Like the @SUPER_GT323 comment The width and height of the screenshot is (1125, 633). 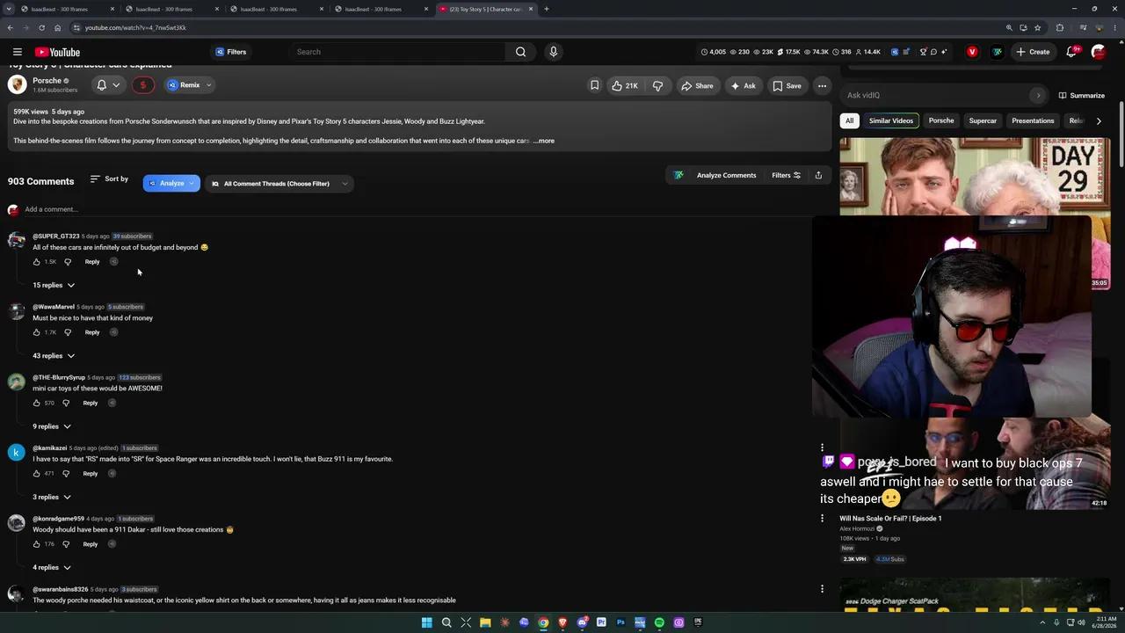coord(36,262)
